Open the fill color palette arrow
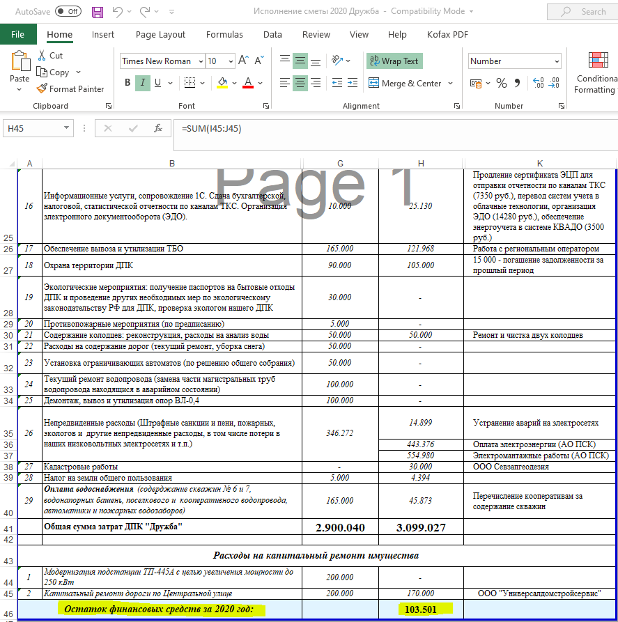This screenshot has width=618, height=622. pos(234,83)
